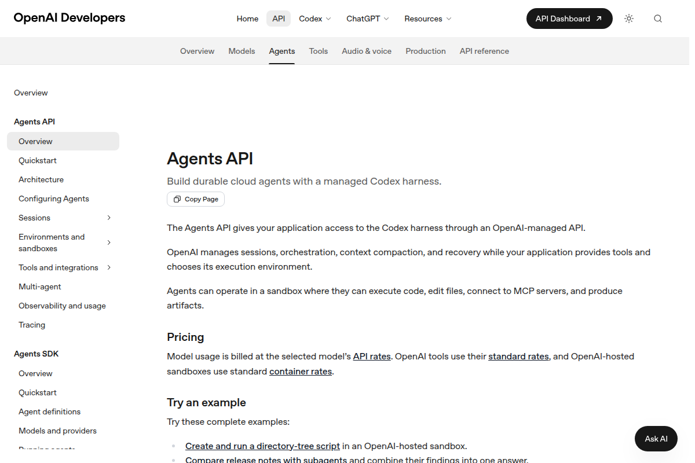Viewport: 695px width, 463px height.
Task: Click the Copy Page button
Action: click(196, 199)
